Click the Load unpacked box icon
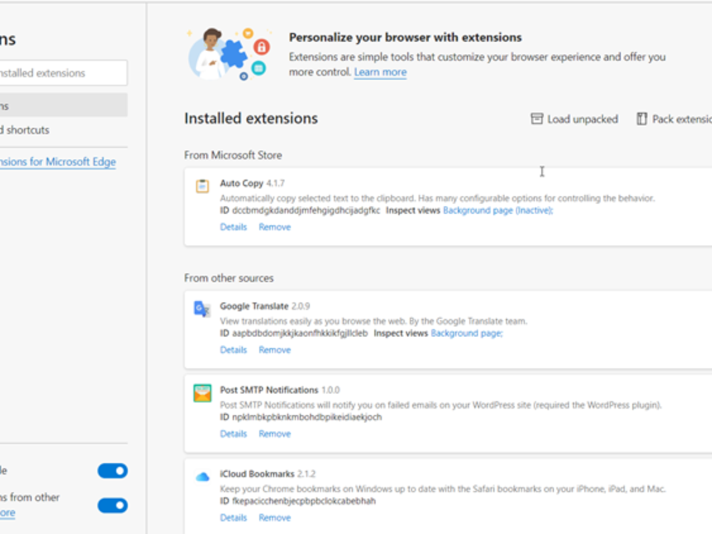Image resolution: width=712 pixels, height=534 pixels. pyautogui.click(x=537, y=119)
